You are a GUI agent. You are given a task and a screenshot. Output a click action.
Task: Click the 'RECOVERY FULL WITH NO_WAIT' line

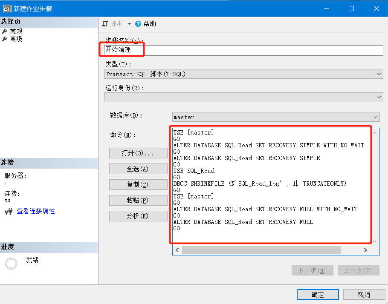(266, 209)
